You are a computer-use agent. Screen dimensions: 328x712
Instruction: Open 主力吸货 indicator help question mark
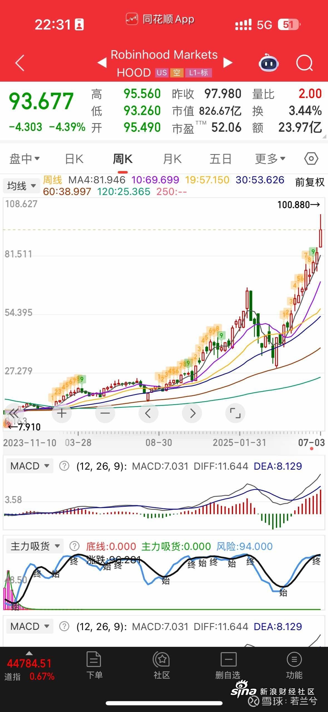pos(74,546)
